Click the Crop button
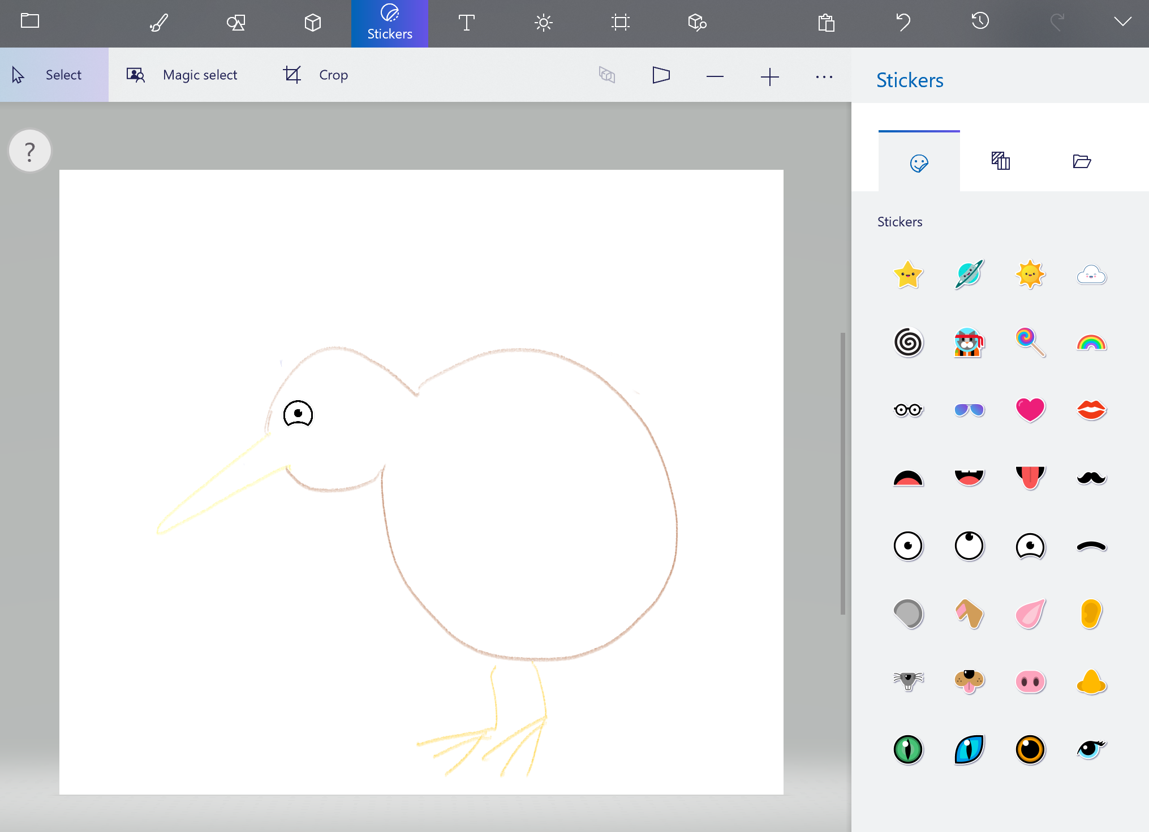 pyautogui.click(x=316, y=75)
